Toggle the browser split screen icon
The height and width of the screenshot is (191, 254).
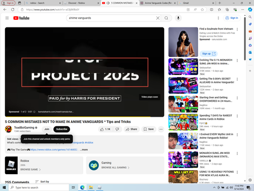[211, 10]
